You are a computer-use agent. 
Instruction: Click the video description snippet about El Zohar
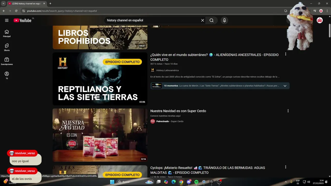click(215, 77)
